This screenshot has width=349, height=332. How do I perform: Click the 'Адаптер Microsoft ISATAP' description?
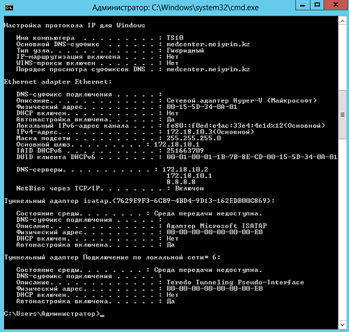point(217,226)
